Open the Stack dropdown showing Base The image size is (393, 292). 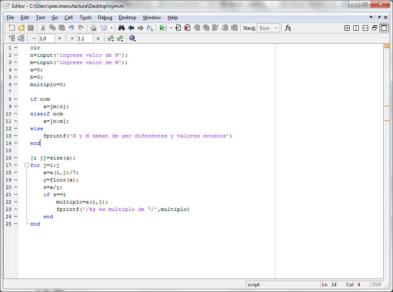[x=268, y=28]
